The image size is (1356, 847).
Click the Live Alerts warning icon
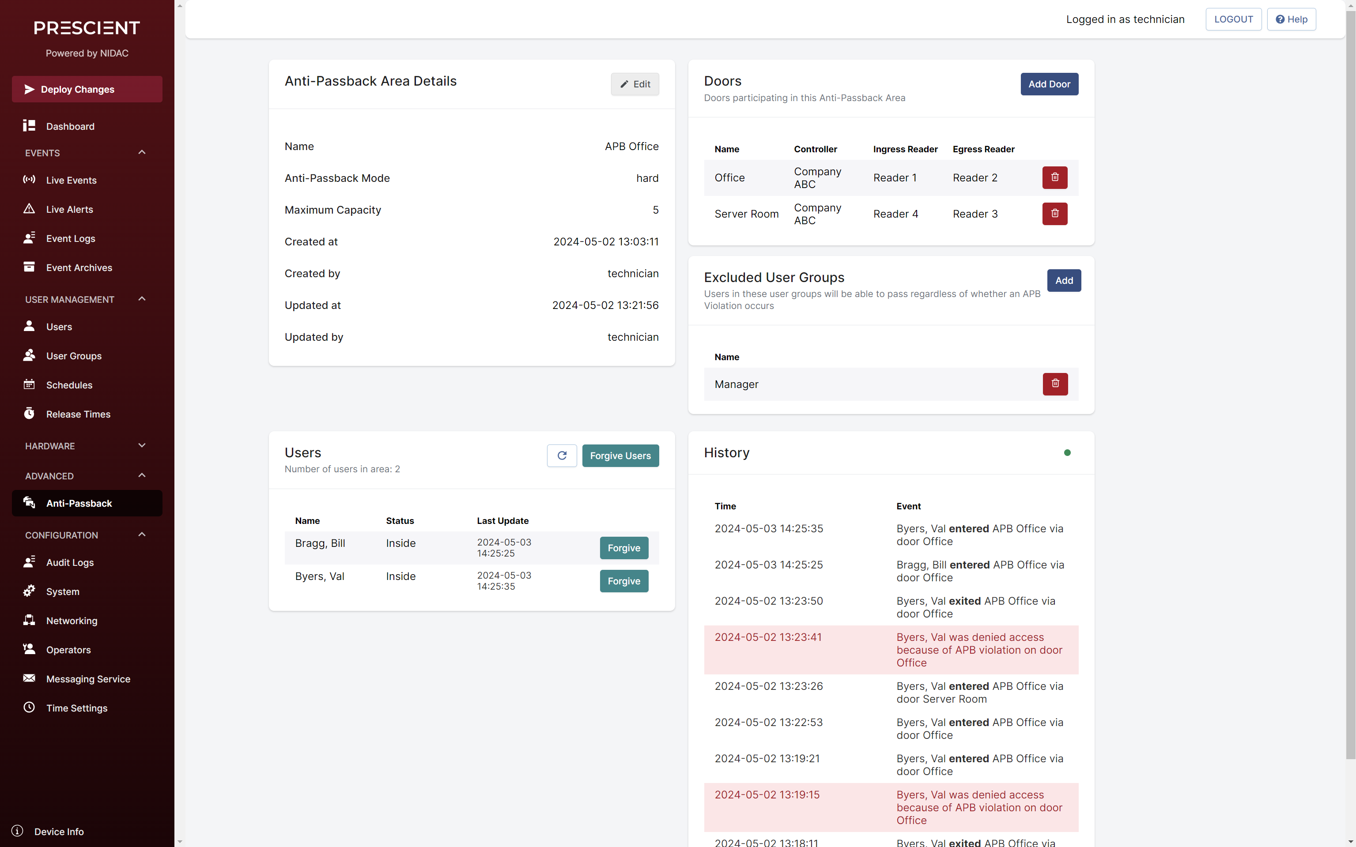pos(29,209)
